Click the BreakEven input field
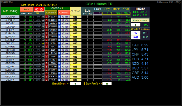 [75, 84]
